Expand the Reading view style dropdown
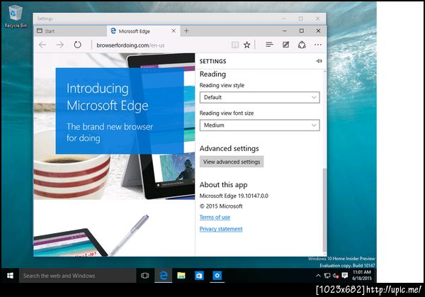The height and width of the screenshot is (297, 425). coord(260,97)
